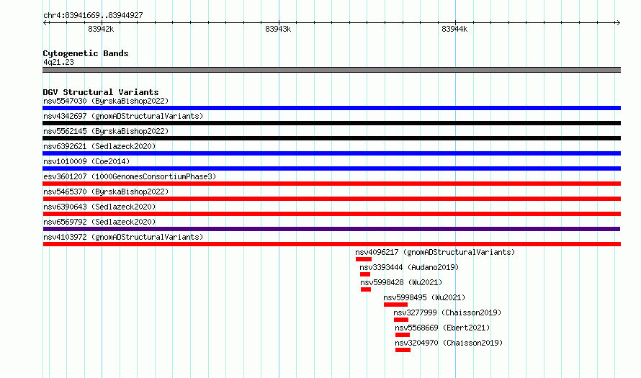The width and height of the screenshot is (641, 378).
Task: Click the 83942k ruler position
Action: pos(101,29)
